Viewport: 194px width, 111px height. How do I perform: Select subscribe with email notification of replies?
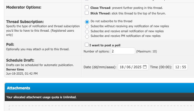coord(87,31)
